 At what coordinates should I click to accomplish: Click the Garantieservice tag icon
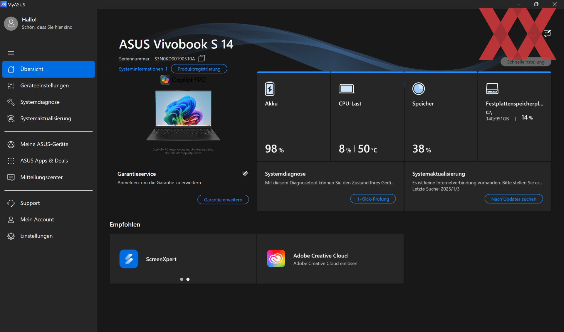click(245, 174)
